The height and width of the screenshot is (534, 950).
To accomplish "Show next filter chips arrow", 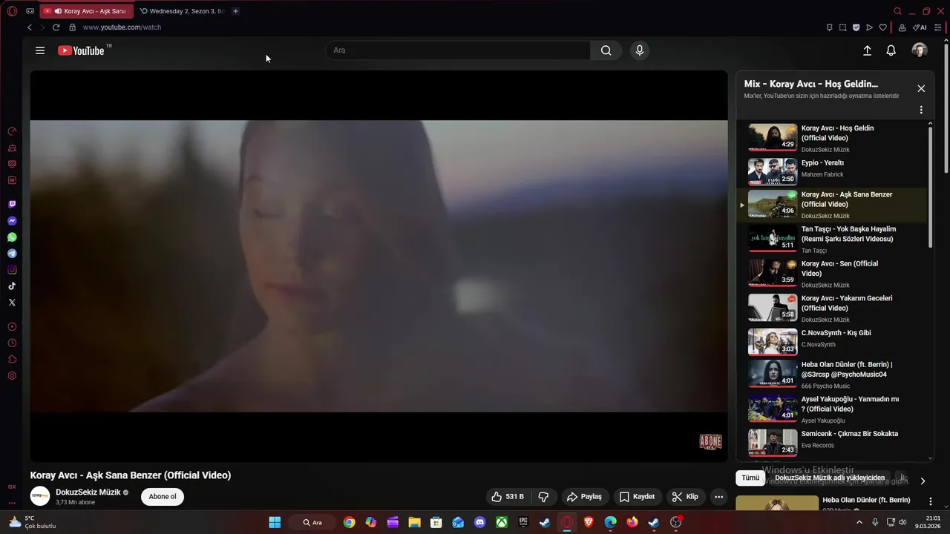I will click(923, 481).
